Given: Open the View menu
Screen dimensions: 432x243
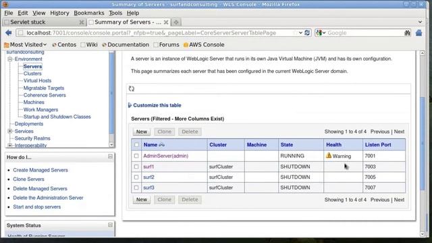Looking at the screenshot, I should click(x=39, y=13).
